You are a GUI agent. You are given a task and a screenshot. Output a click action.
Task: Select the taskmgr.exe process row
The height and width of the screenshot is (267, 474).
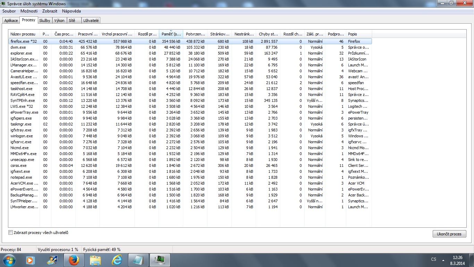[190, 124]
